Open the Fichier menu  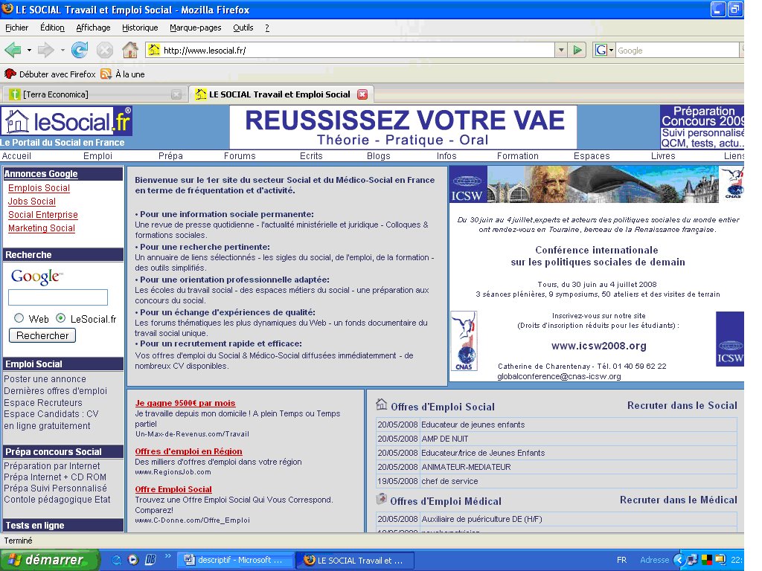click(16, 28)
